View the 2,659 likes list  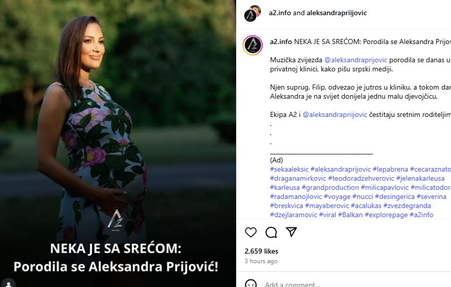tap(261, 251)
